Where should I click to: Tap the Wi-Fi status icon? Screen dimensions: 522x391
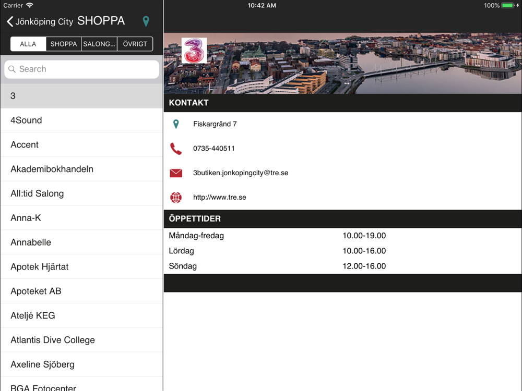pyautogui.click(x=30, y=5)
